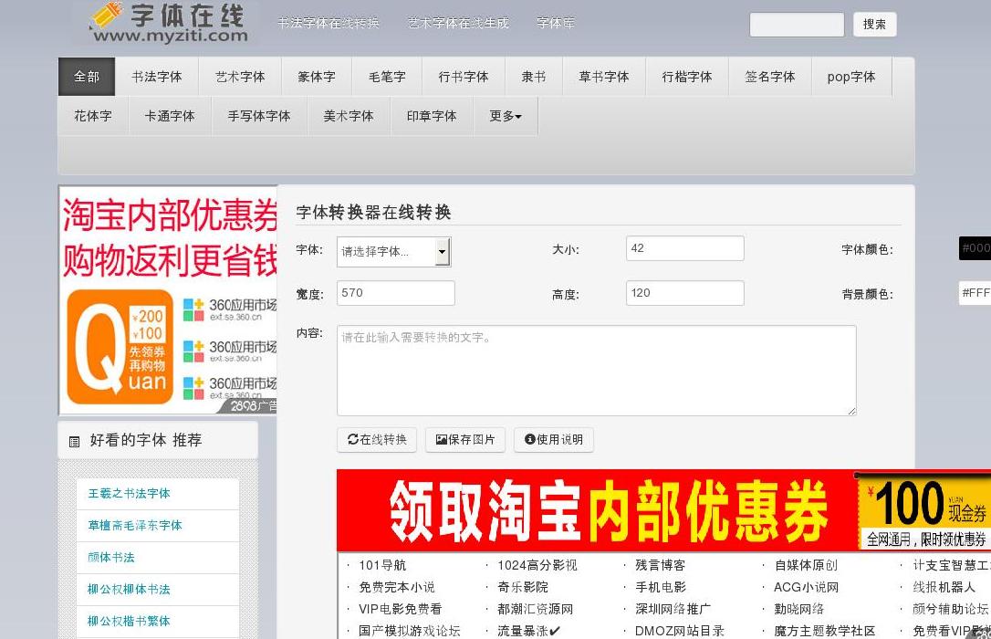Image resolution: width=991 pixels, height=639 pixels.
Task: Click the 深圳网络推广 link
Action: tap(673, 609)
